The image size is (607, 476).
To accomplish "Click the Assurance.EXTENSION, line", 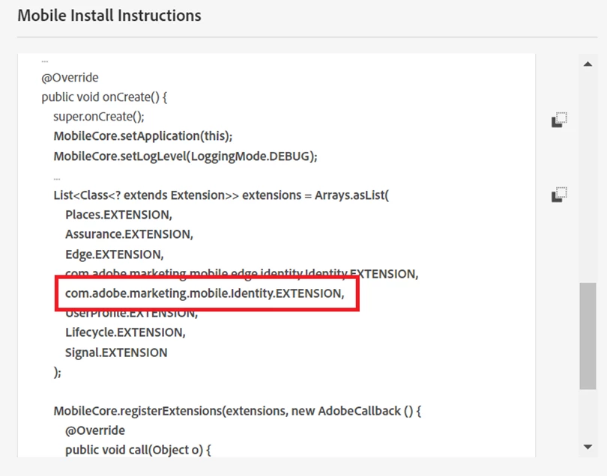I will [129, 234].
